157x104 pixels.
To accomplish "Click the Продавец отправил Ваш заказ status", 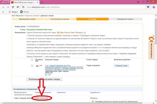I will tap(39, 30).
